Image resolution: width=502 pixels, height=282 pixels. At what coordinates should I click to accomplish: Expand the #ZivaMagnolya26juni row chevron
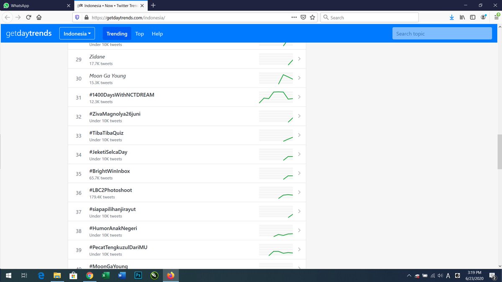coord(299,116)
